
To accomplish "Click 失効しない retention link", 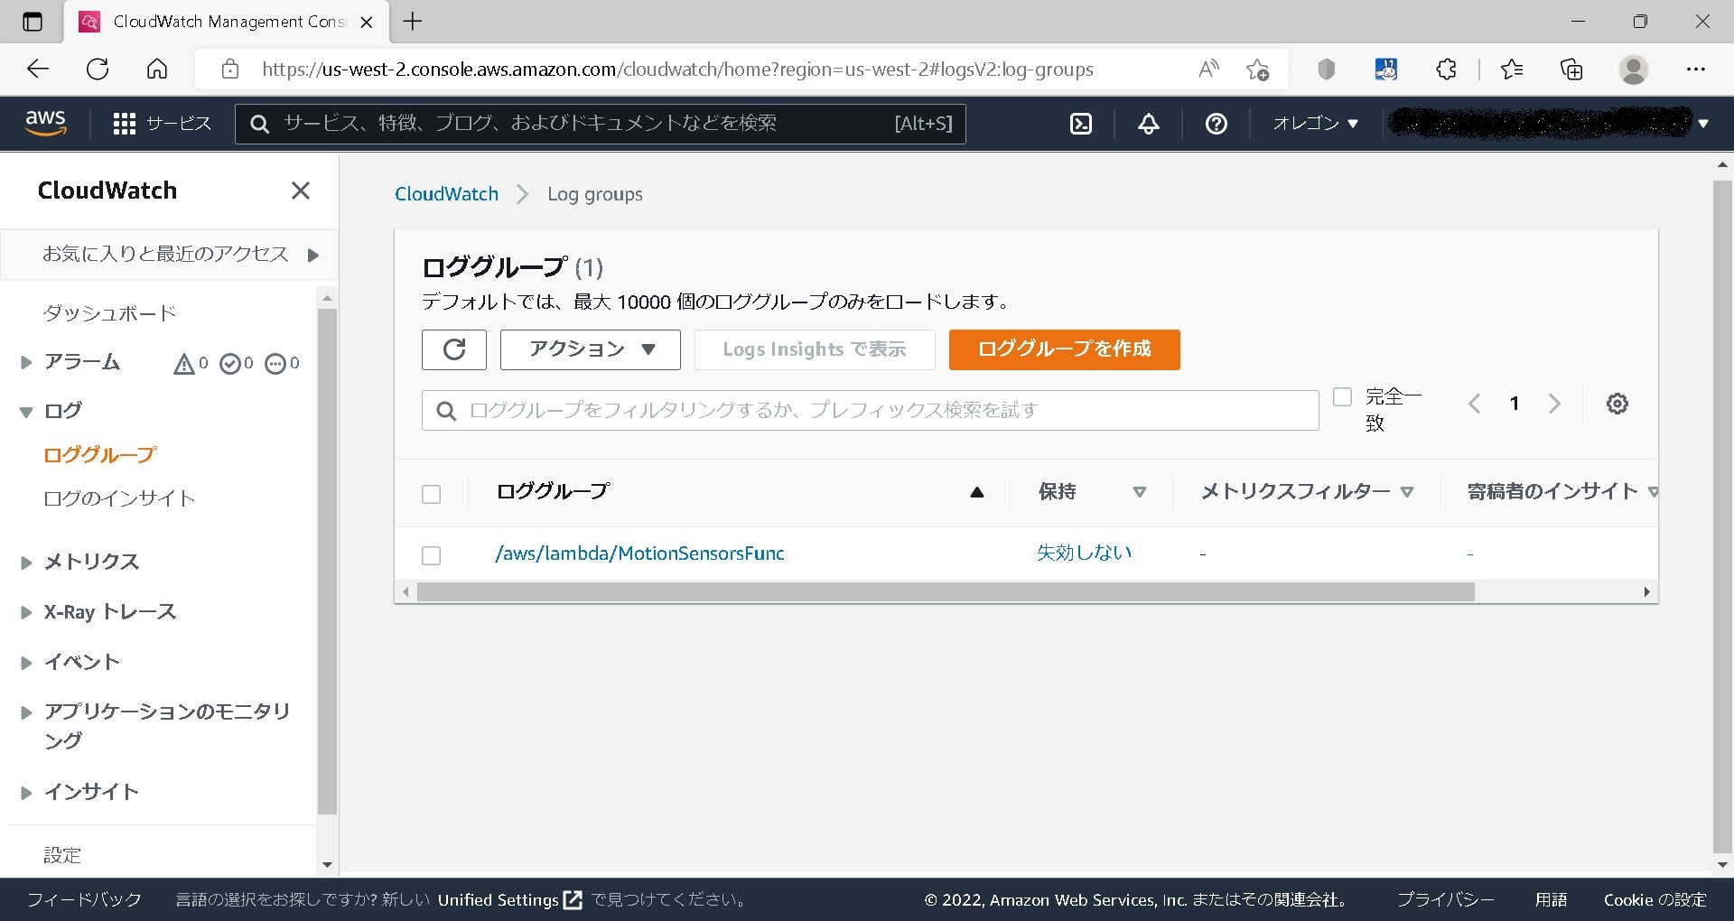I will 1085,553.
